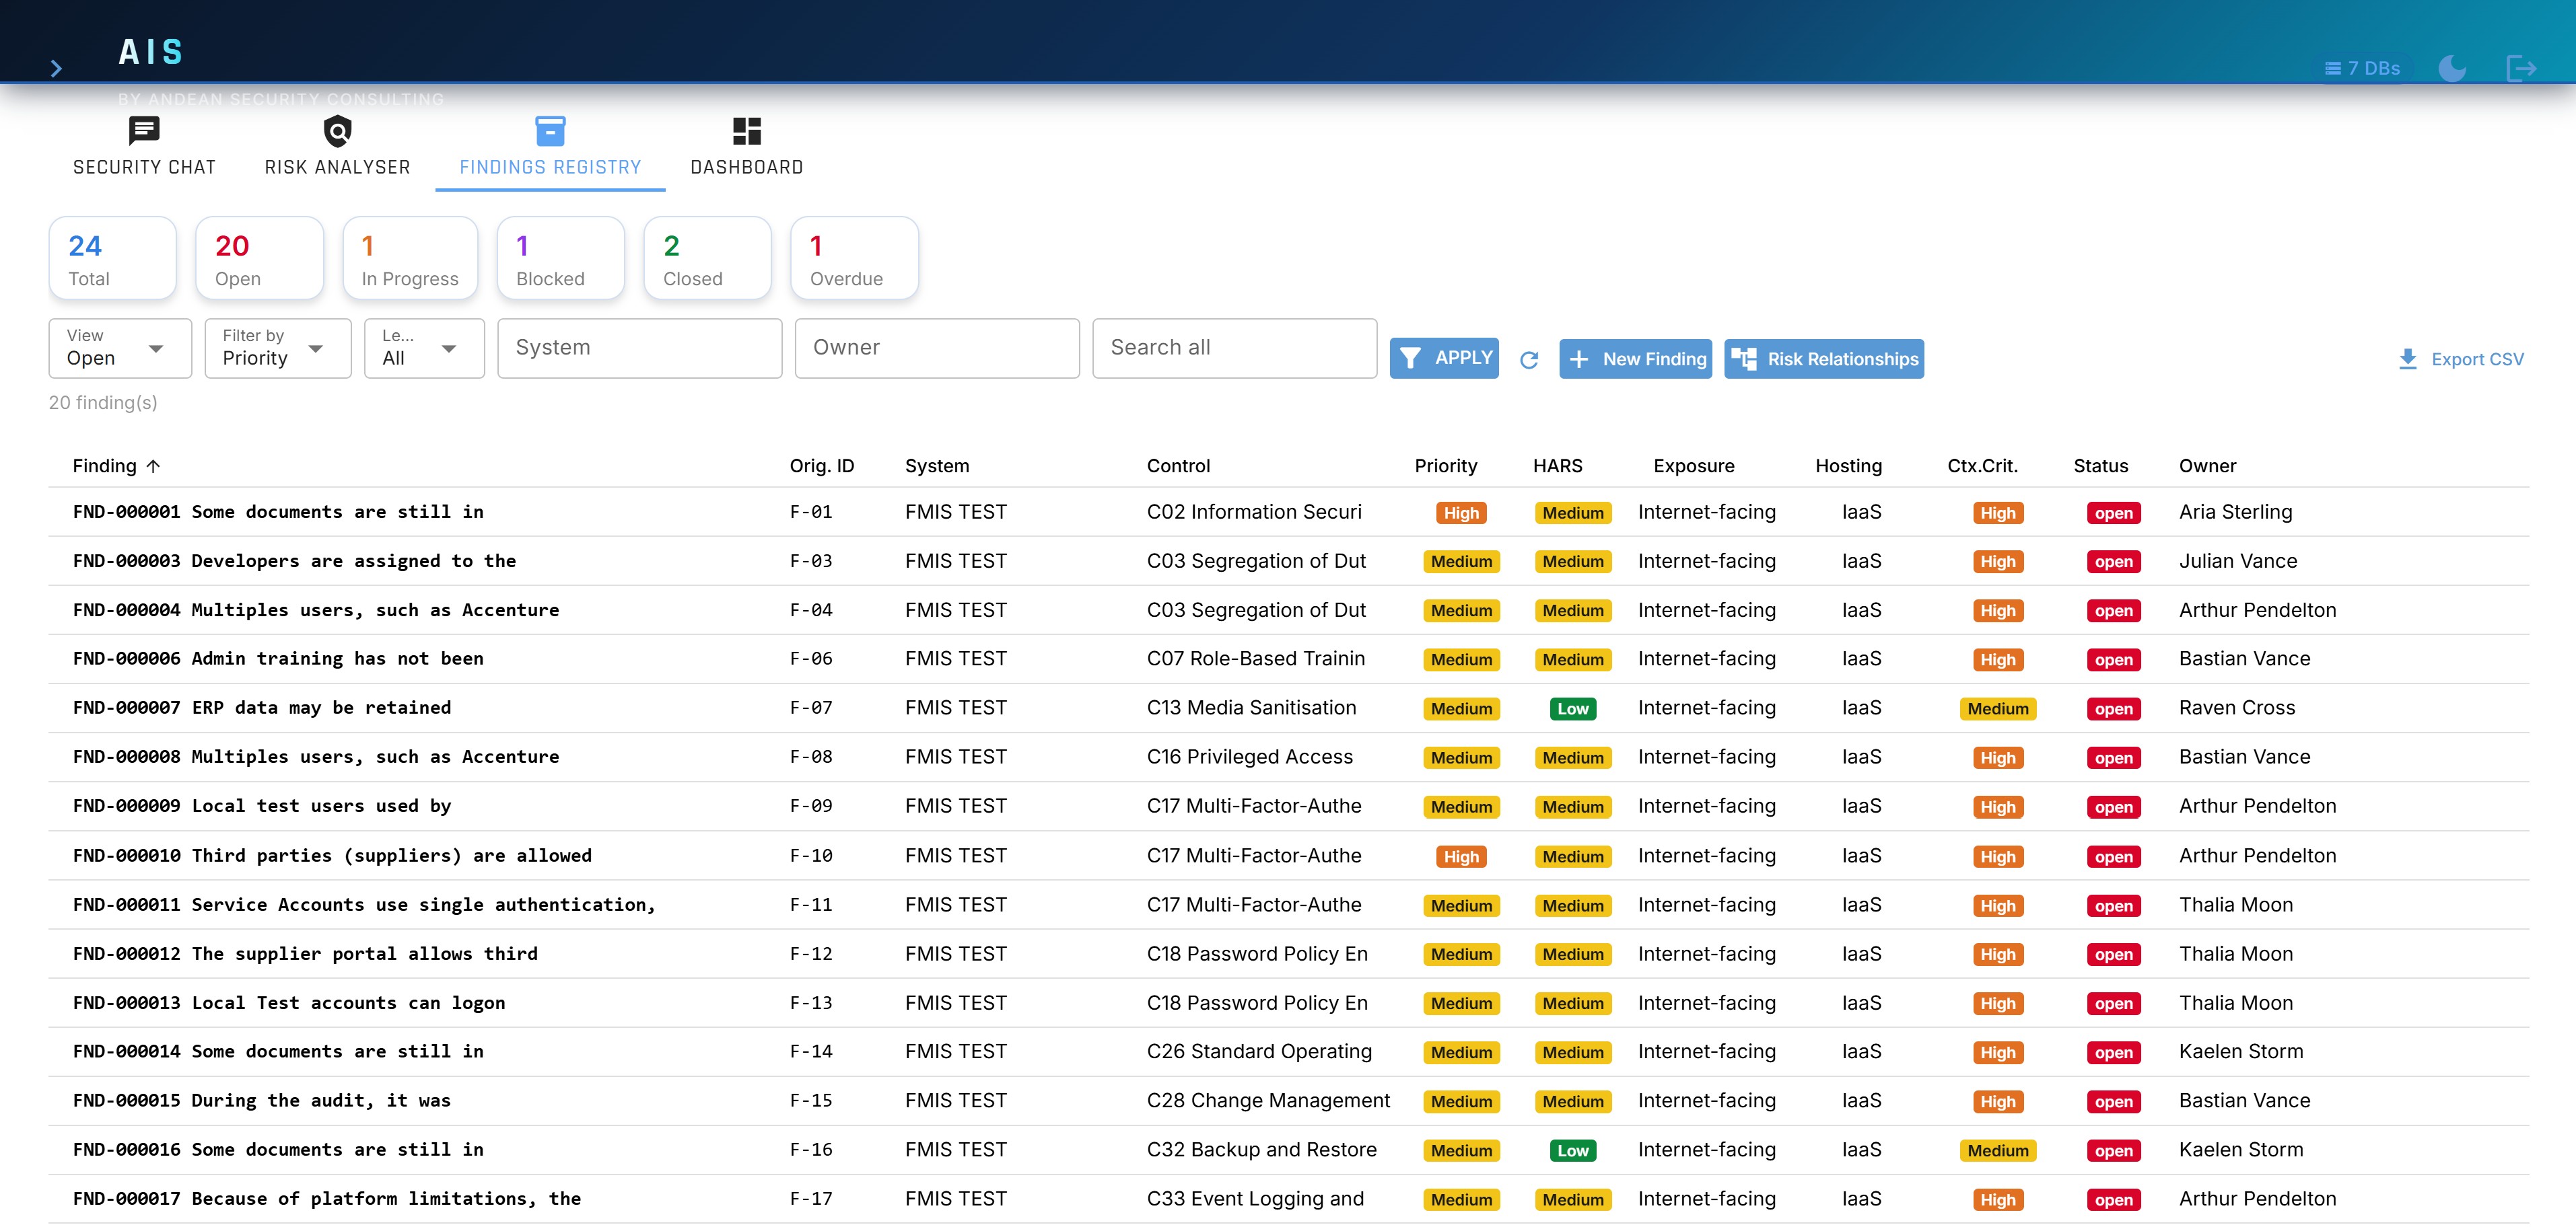Select the In Progress summary card
The height and width of the screenshot is (1227, 2576).
coord(410,259)
